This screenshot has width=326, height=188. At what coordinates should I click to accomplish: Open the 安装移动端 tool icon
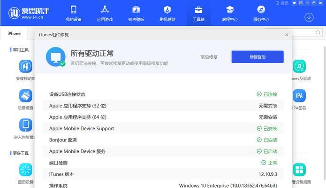[26, 66]
